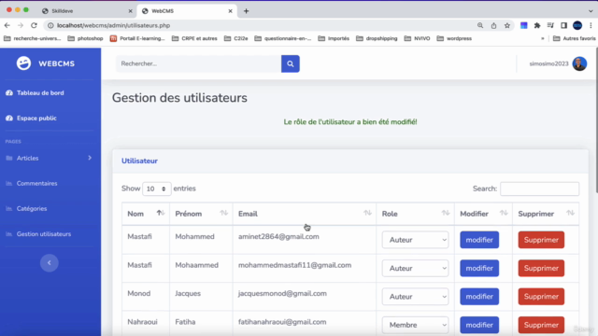The image size is (598, 336).
Task: Open the extensions puzzle icon
Action: click(537, 25)
